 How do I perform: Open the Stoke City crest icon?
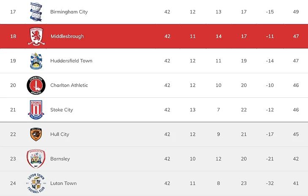pyautogui.click(x=36, y=110)
